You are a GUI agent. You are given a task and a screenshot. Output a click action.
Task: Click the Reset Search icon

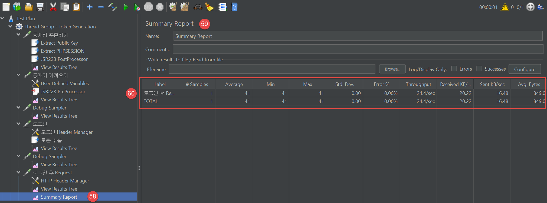209,7
